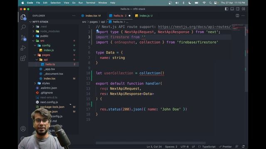Viewport: 266px width, 149px height.
Task: Open the Accounts menu icon
Action: tap(23, 129)
